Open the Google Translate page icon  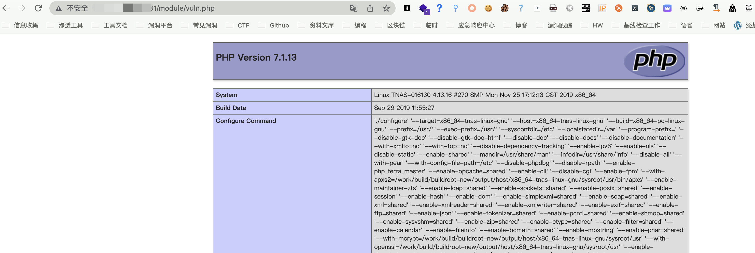pyautogui.click(x=354, y=8)
